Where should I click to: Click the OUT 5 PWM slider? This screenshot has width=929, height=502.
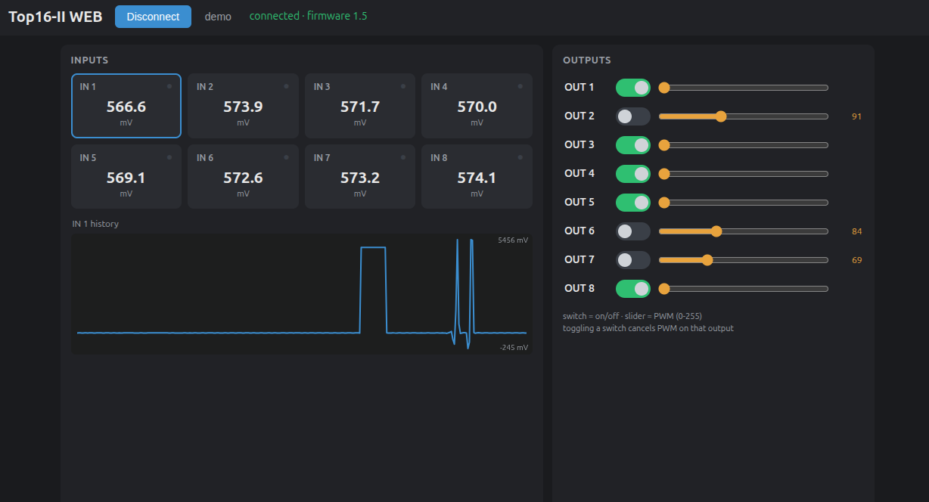tap(744, 203)
